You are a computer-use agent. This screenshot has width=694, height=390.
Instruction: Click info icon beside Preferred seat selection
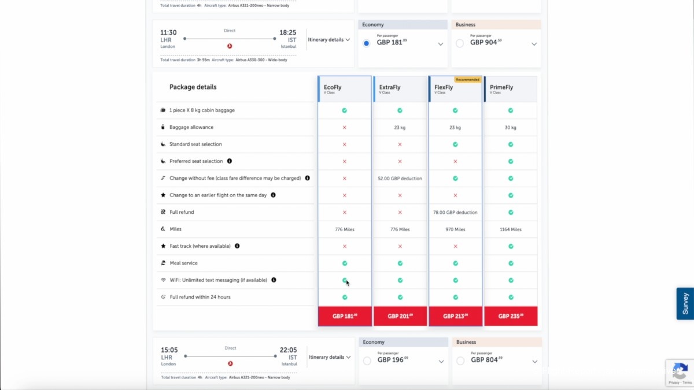[230, 161]
